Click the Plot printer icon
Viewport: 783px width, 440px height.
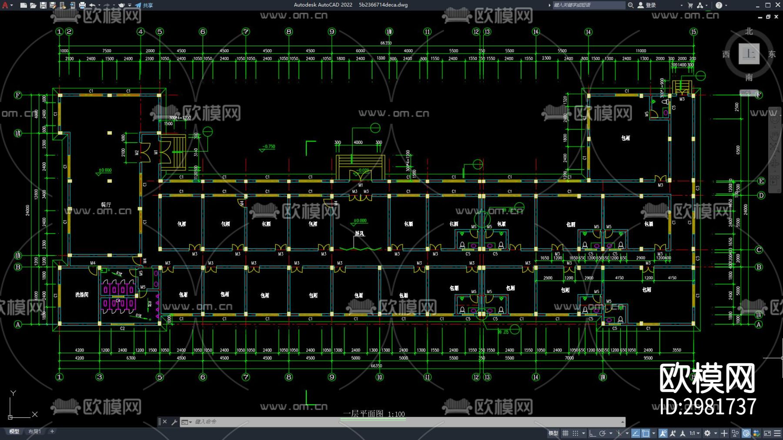pos(82,5)
